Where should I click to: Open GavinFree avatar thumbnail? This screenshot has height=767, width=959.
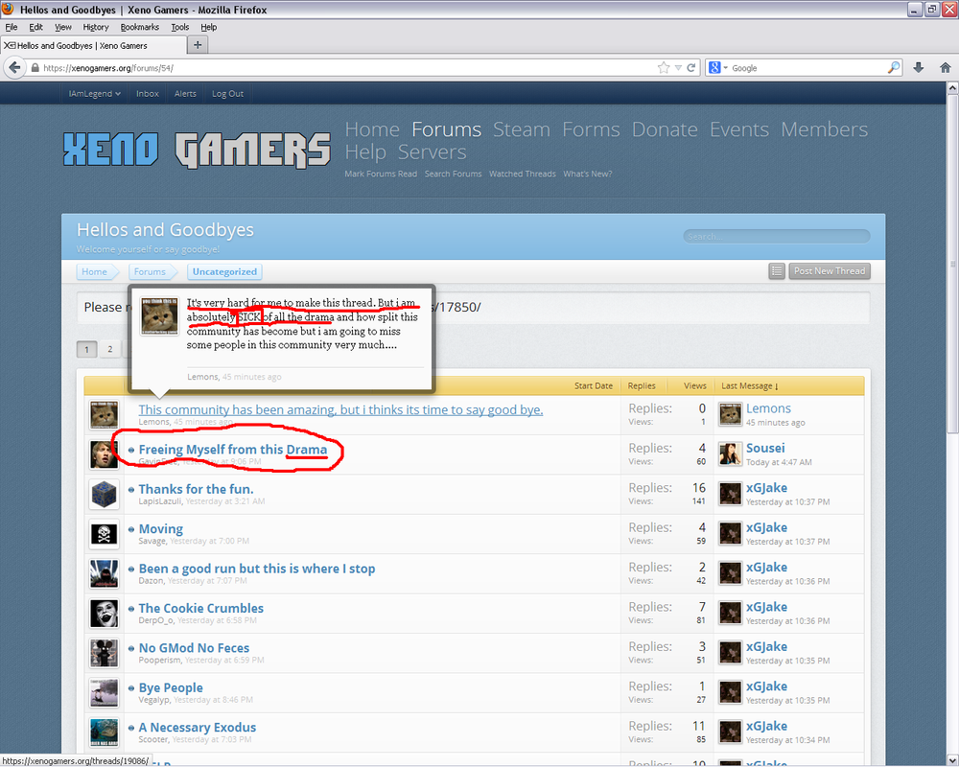coord(104,455)
